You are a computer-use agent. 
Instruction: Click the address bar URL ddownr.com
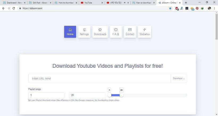pyautogui.click(x=32, y=8)
